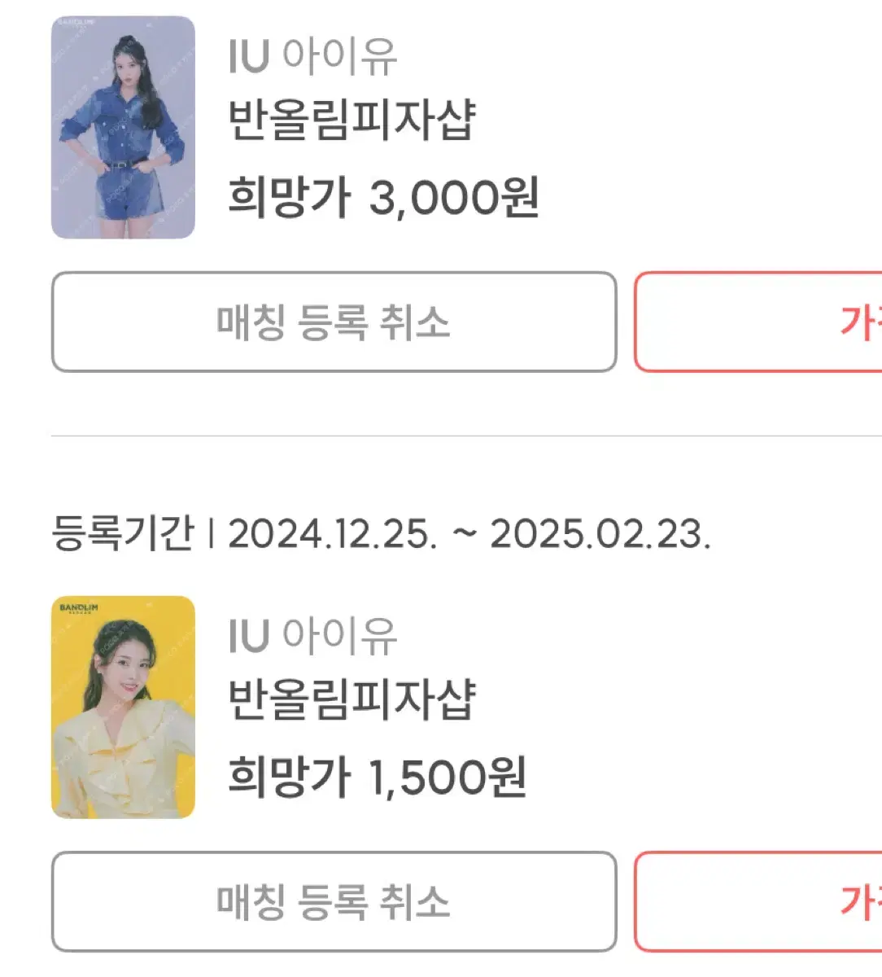Click the red-outlined button beside the 3,000원 listing
Image resolution: width=882 pixels, height=977 pixels.
[758, 322]
